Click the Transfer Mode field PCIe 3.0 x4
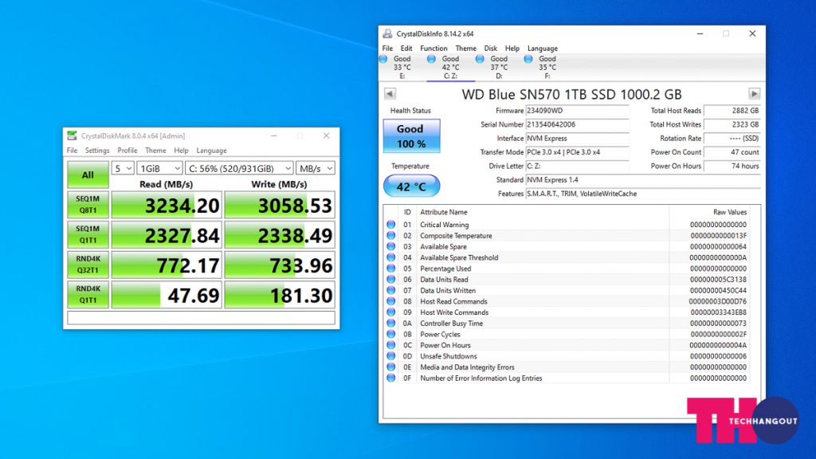816x459 pixels. tap(577, 152)
